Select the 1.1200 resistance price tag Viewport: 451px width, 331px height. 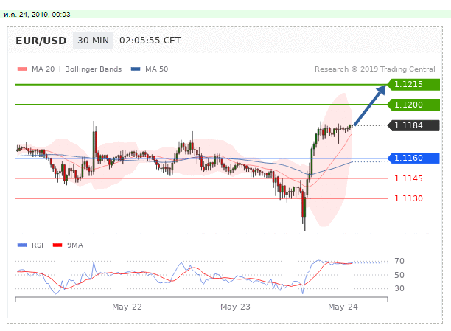(x=413, y=105)
